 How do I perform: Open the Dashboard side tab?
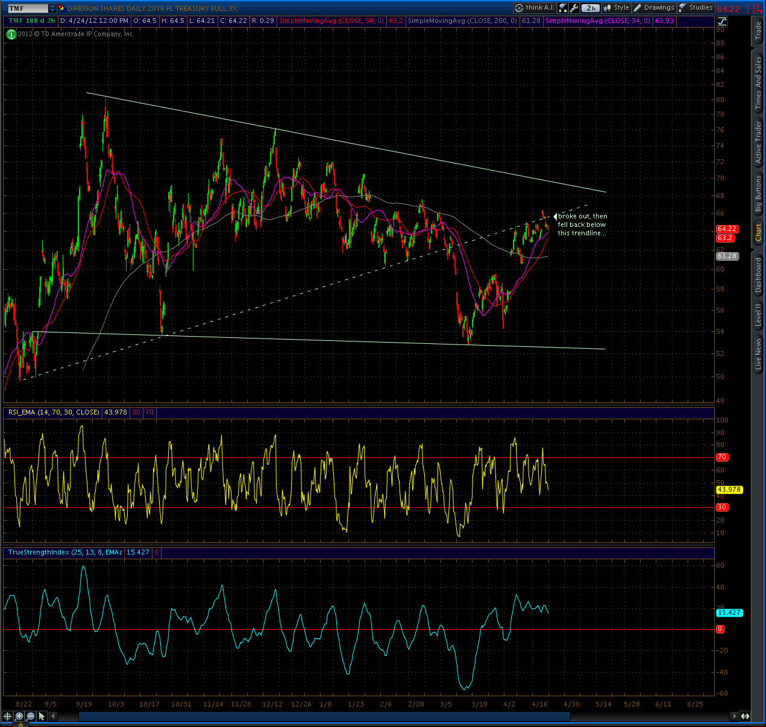pyautogui.click(x=758, y=275)
